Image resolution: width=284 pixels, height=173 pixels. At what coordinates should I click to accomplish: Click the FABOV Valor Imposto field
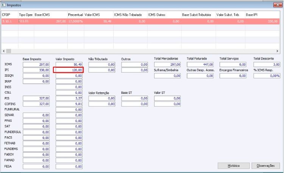coord(69,155)
